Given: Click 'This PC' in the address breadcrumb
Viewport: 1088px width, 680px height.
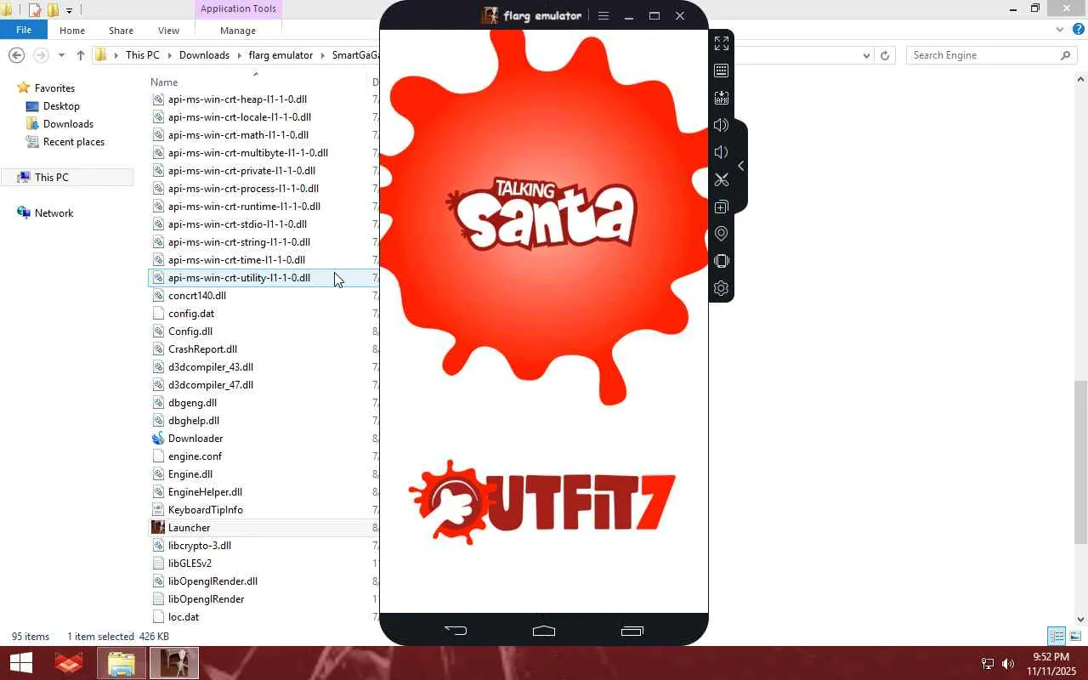Looking at the screenshot, I should coord(142,55).
